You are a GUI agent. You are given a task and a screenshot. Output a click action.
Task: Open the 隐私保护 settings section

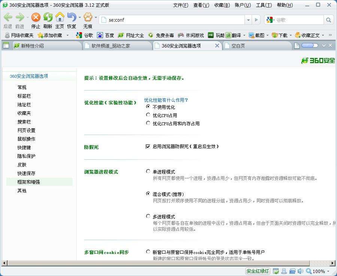26,156
